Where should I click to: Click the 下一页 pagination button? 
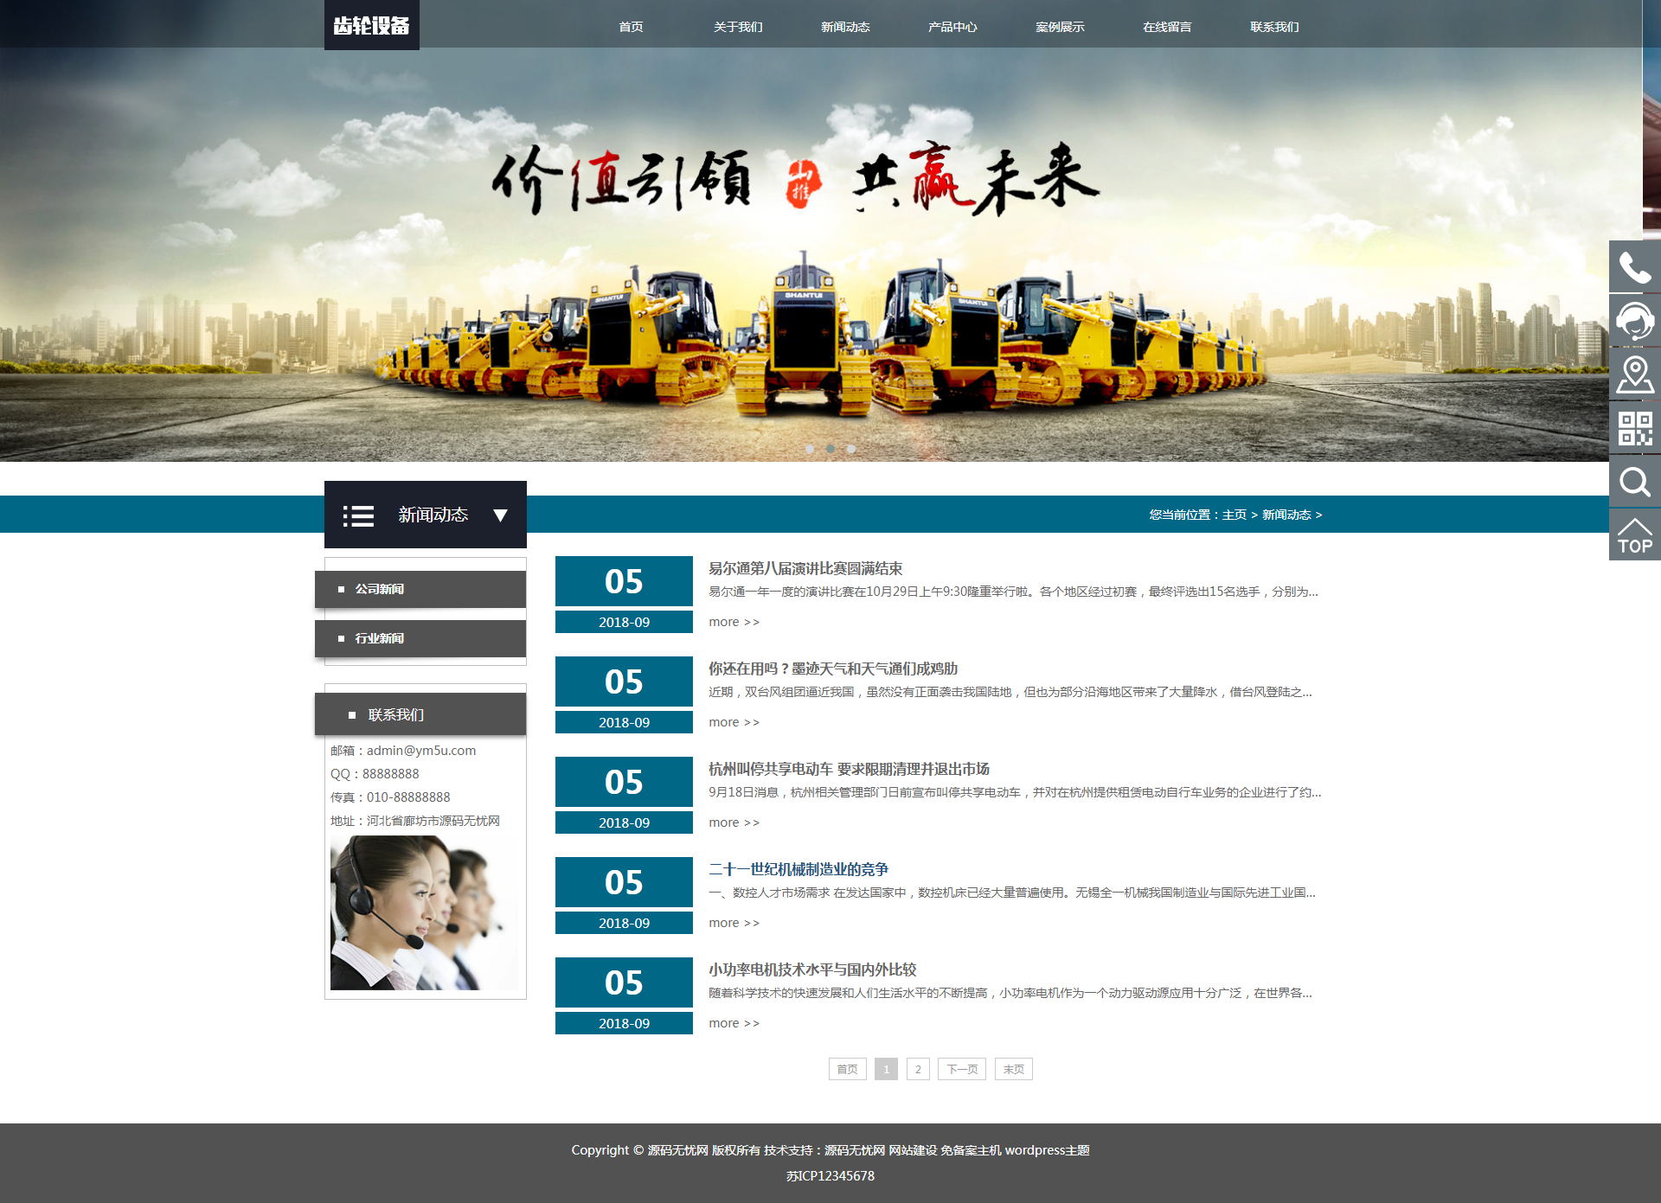(x=961, y=1069)
